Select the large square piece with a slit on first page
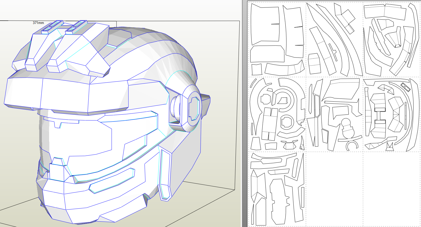The height and width of the screenshot is (227, 421). click(x=265, y=24)
